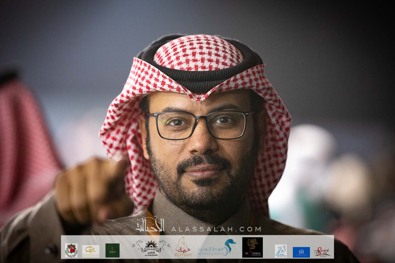Click the ALASSALAH.COM watermark text

pyautogui.click(x=216, y=229)
